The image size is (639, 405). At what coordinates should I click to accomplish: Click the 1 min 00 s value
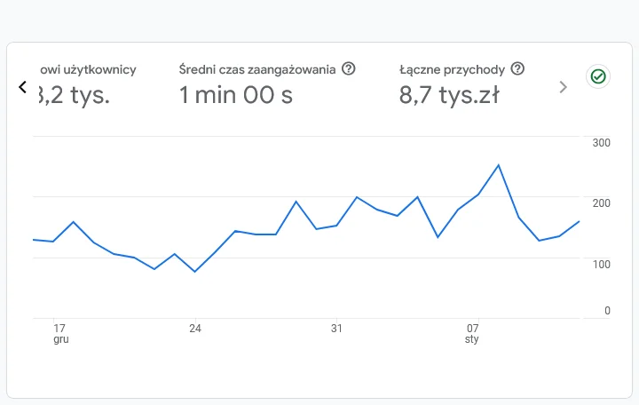236,95
